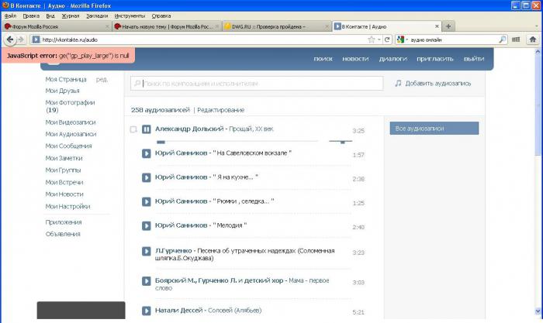Open Мои Заметки sidebar link
The height and width of the screenshot is (323, 543).
point(64,158)
